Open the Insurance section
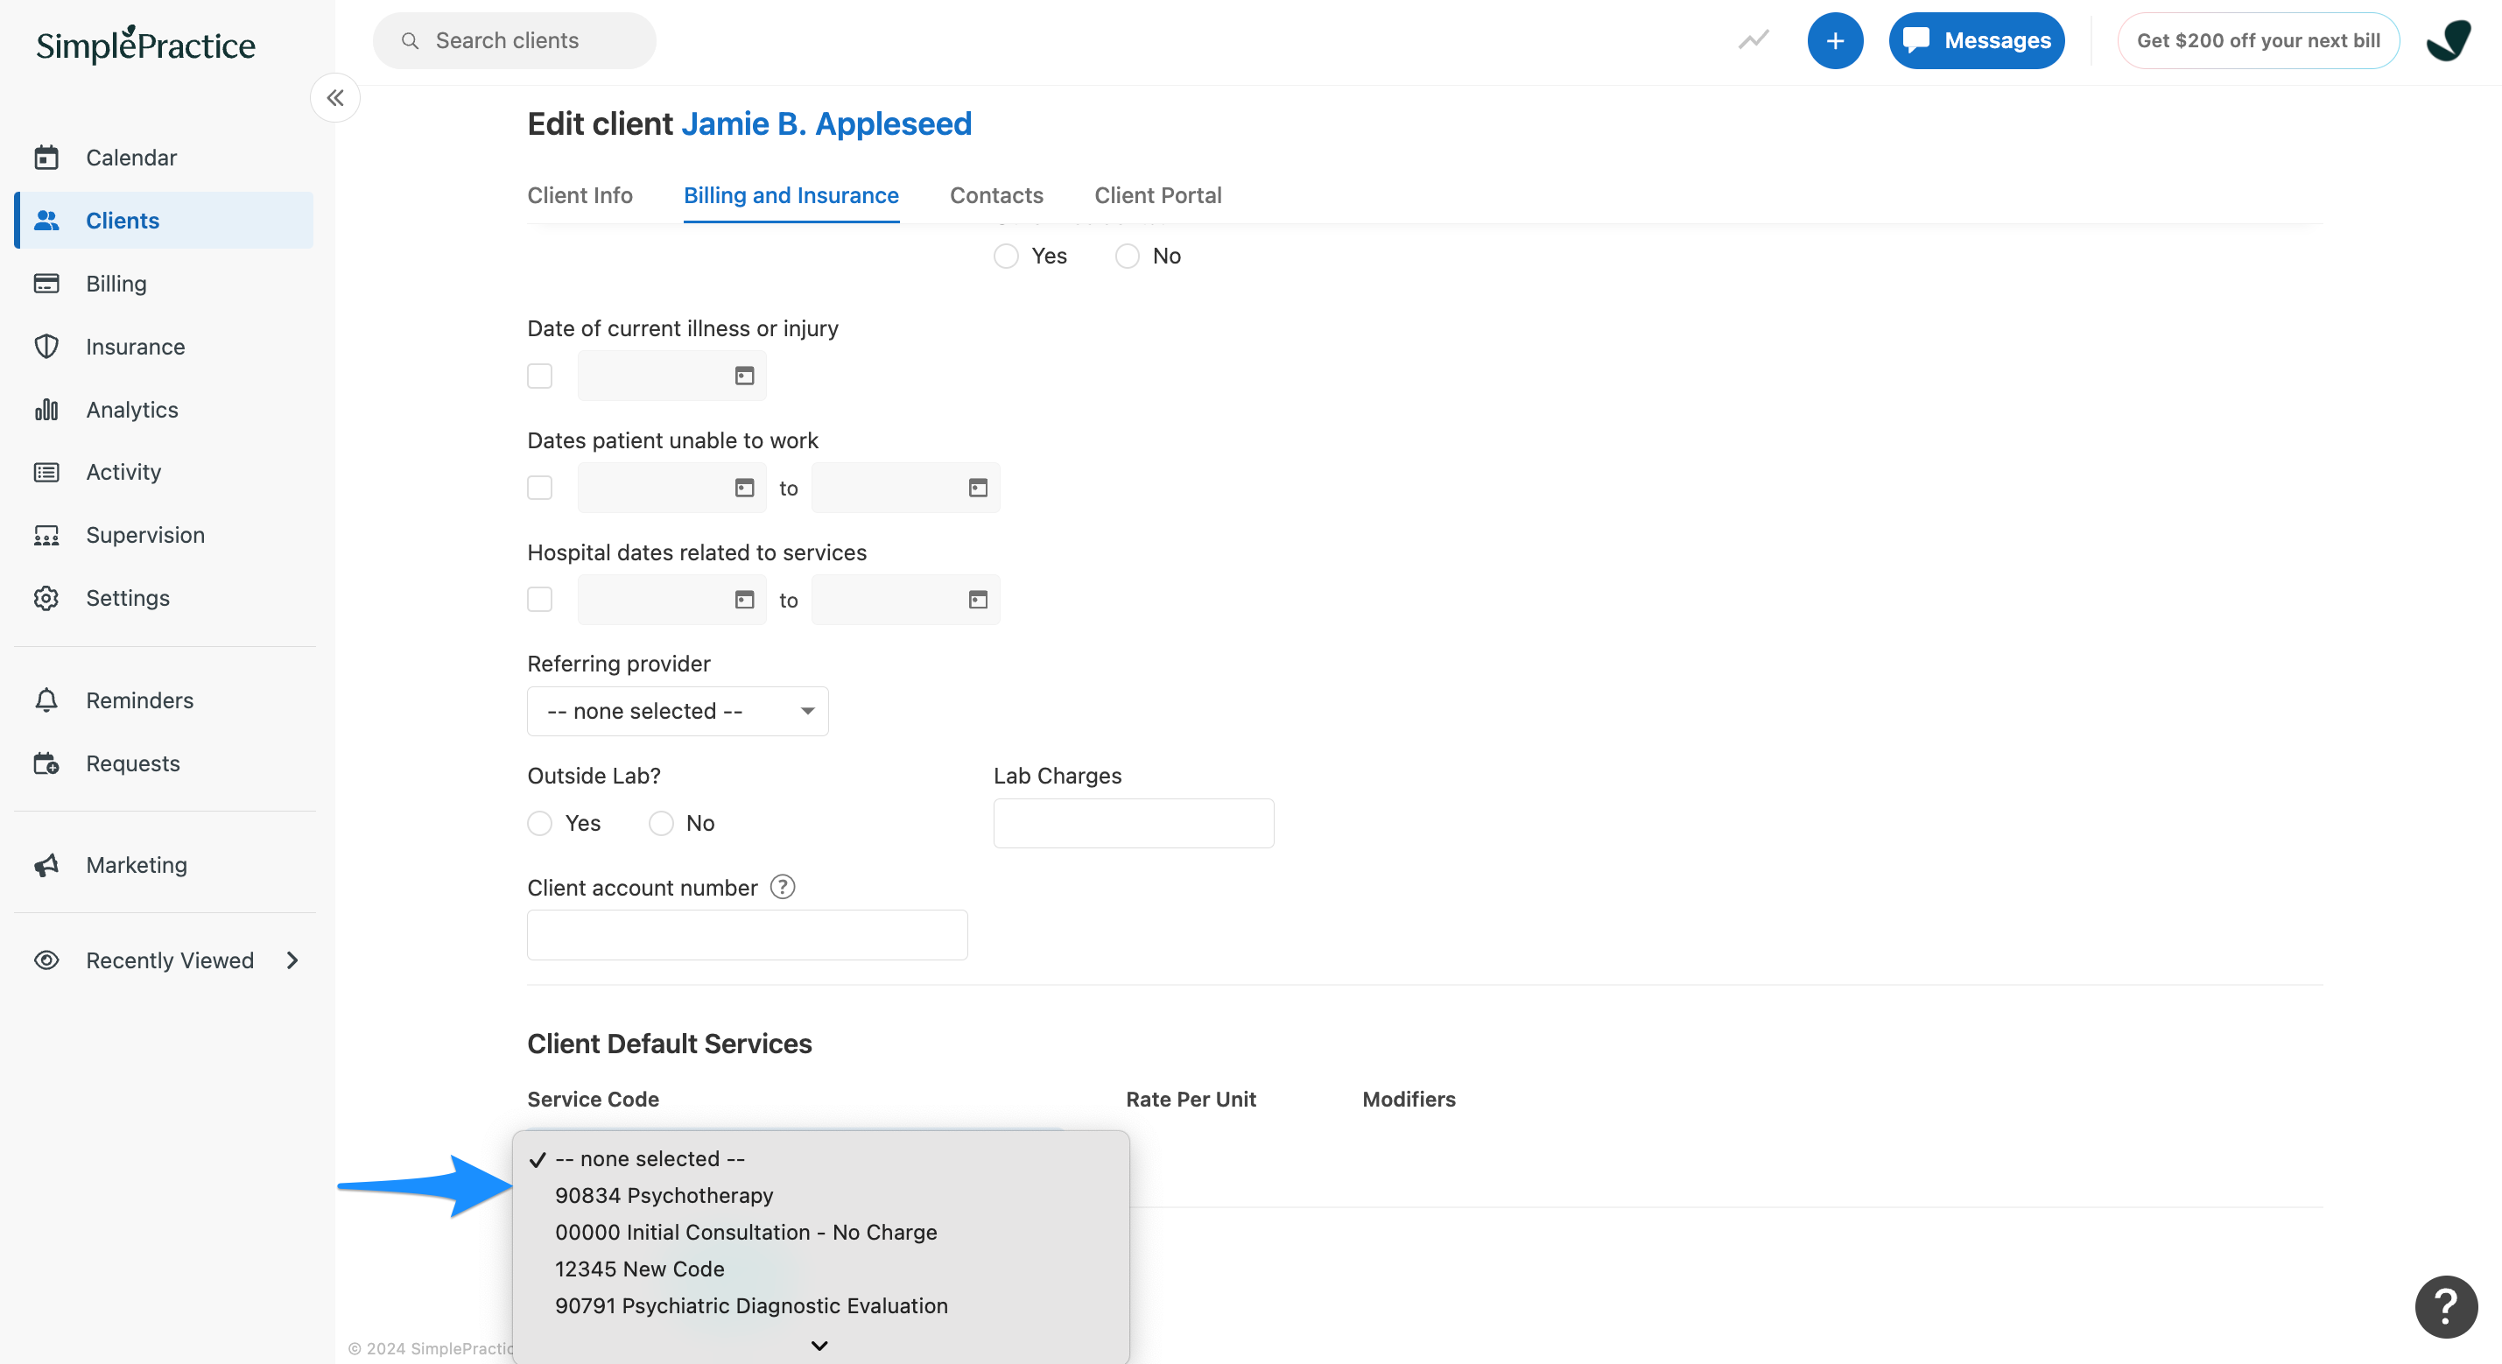This screenshot has height=1364, width=2502. (135, 346)
